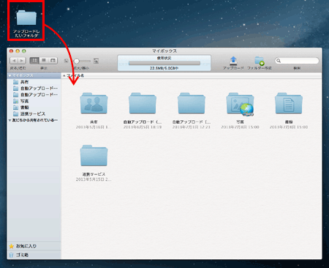Click the 共有 folder name label in main pane
This screenshot has width=329, height=268.
click(94, 122)
